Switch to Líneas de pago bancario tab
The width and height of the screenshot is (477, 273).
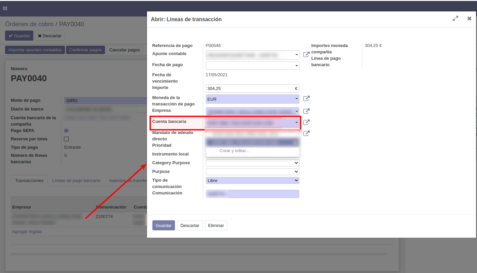76,181
